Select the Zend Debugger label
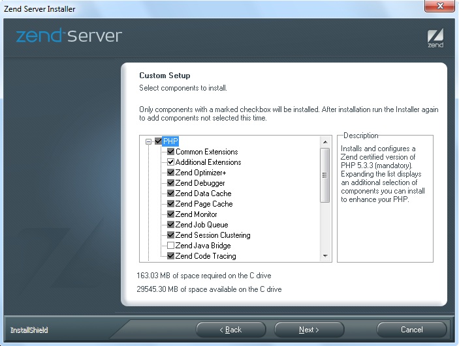Image resolution: width=459 pixels, height=346 pixels. [x=200, y=183]
